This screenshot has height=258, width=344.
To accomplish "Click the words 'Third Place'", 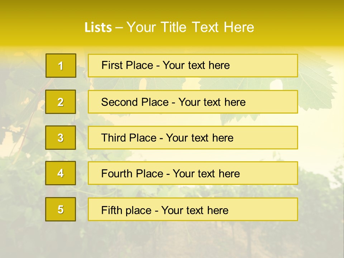I will point(129,138).
